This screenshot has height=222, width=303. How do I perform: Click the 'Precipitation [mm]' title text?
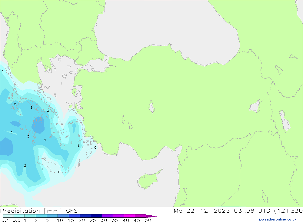point(31,211)
